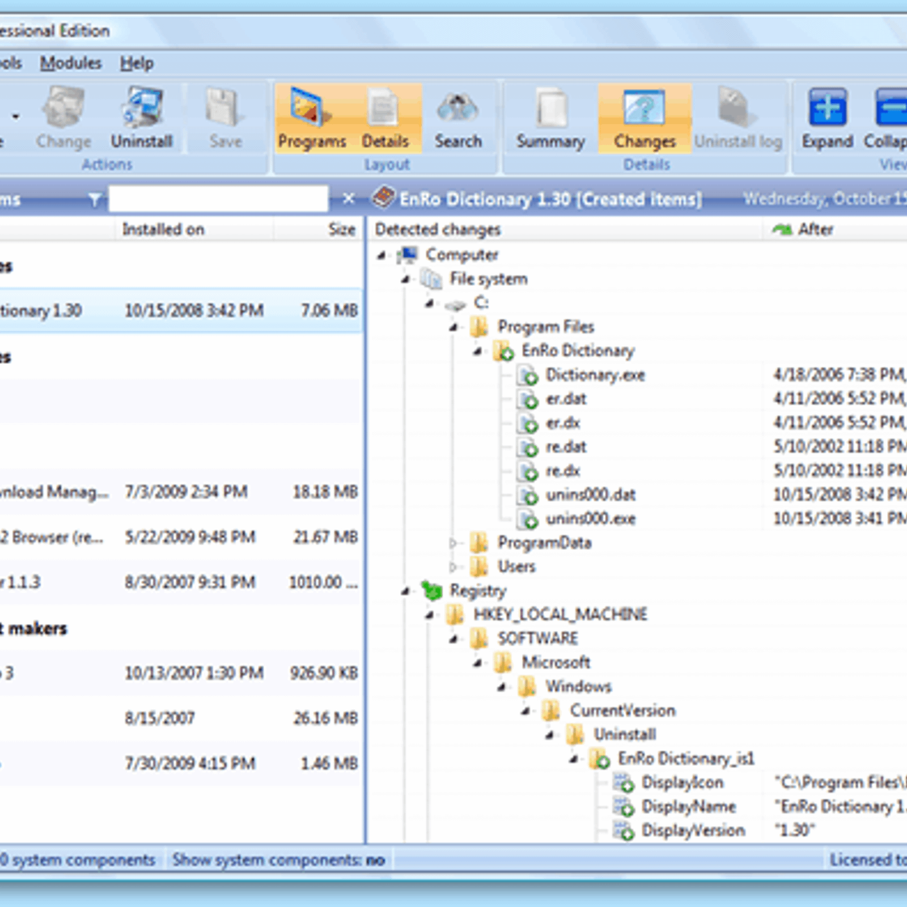Select the row installed 5/22/2009 9:48 PM
907x907 pixels.
(181, 537)
